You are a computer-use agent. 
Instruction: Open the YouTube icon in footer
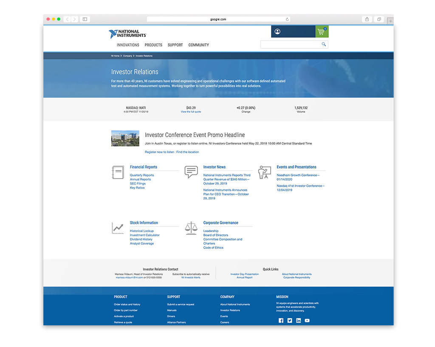tap(307, 321)
